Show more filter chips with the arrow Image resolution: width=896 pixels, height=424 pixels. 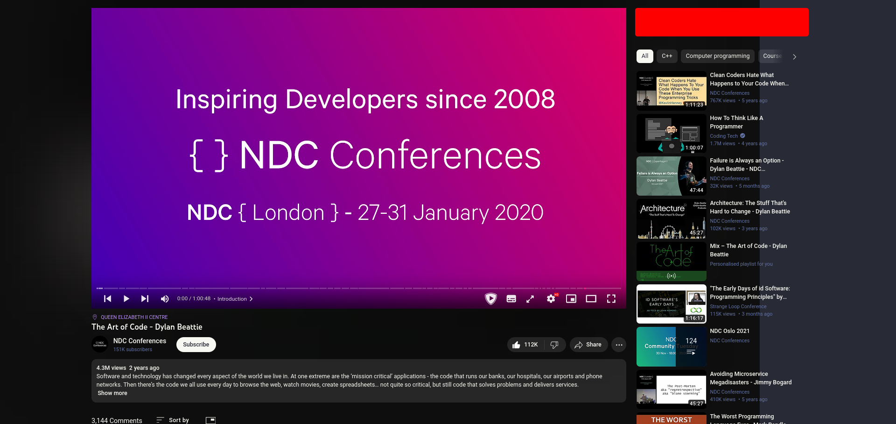[795, 57]
